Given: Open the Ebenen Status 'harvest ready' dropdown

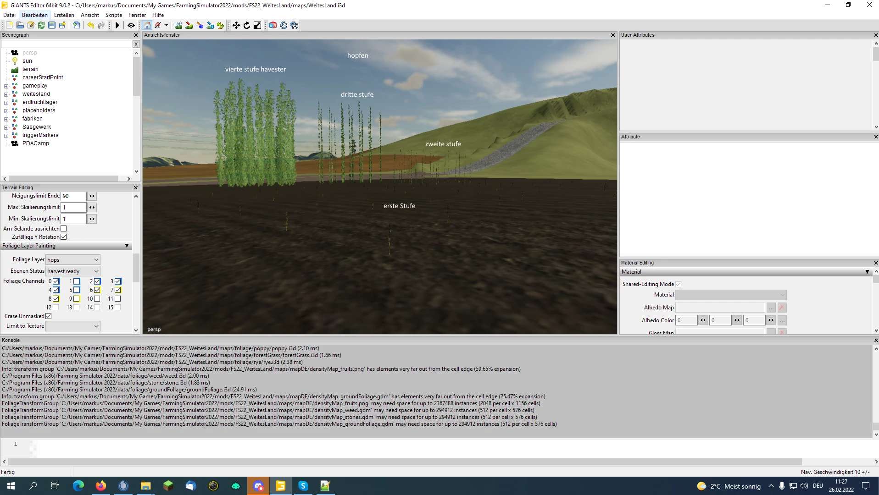Looking at the screenshot, I should [x=73, y=271].
